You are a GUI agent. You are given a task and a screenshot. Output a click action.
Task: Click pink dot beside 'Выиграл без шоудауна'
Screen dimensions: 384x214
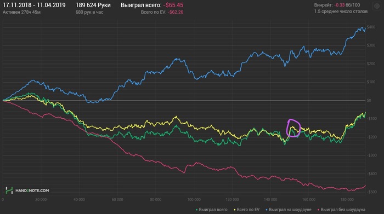click(x=319, y=210)
